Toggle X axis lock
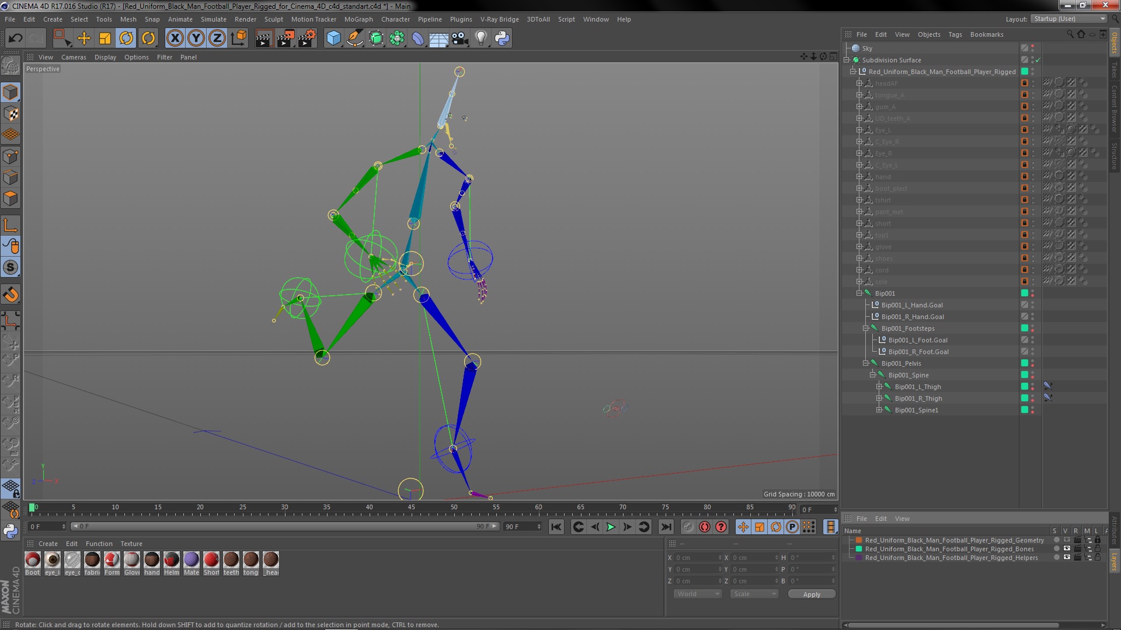This screenshot has height=630, width=1121. click(x=175, y=38)
